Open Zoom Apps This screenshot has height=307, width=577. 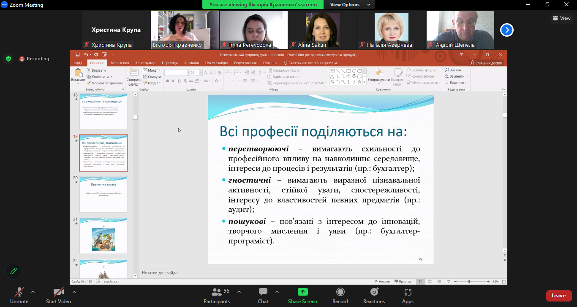click(408, 295)
